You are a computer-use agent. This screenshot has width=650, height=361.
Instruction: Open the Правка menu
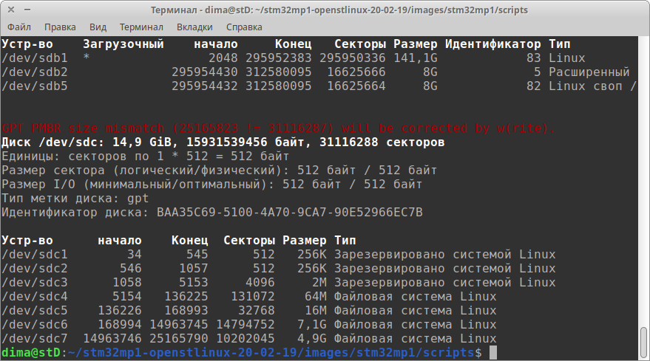pos(60,27)
